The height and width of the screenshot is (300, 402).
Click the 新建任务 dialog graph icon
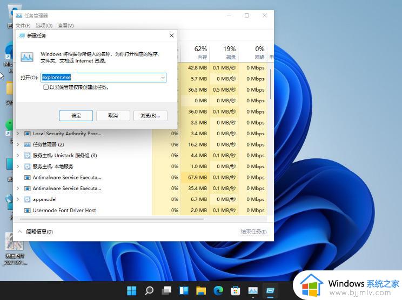pyautogui.click(x=27, y=57)
